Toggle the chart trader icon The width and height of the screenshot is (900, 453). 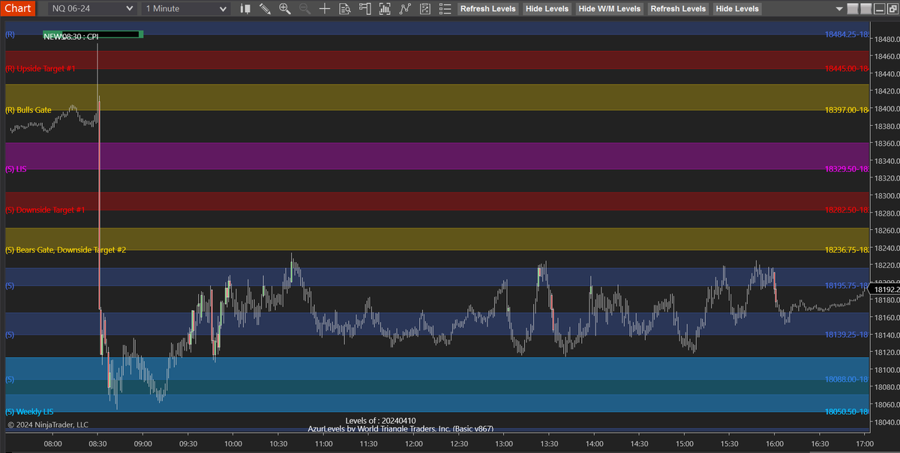pos(364,9)
